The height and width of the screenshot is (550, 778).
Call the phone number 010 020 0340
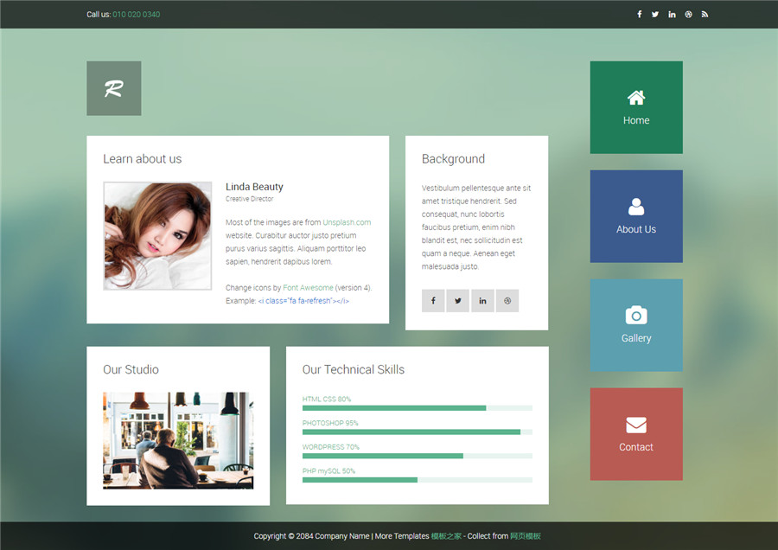137,14
